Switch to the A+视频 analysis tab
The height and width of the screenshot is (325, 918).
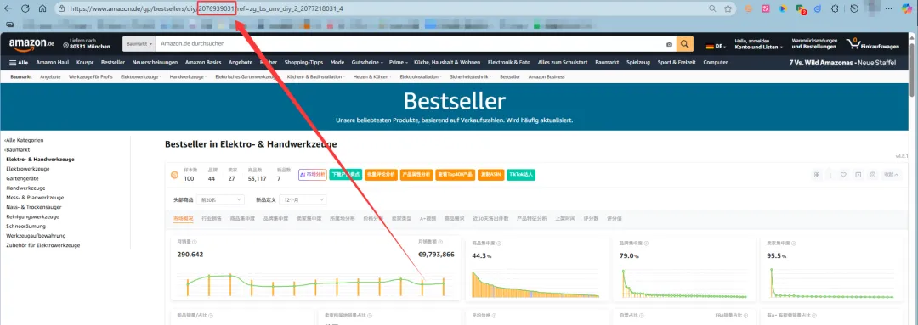click(x=428, y=219)
